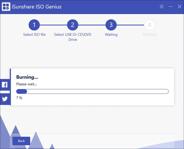Click the Back button
184x149 pixels.
21,141
